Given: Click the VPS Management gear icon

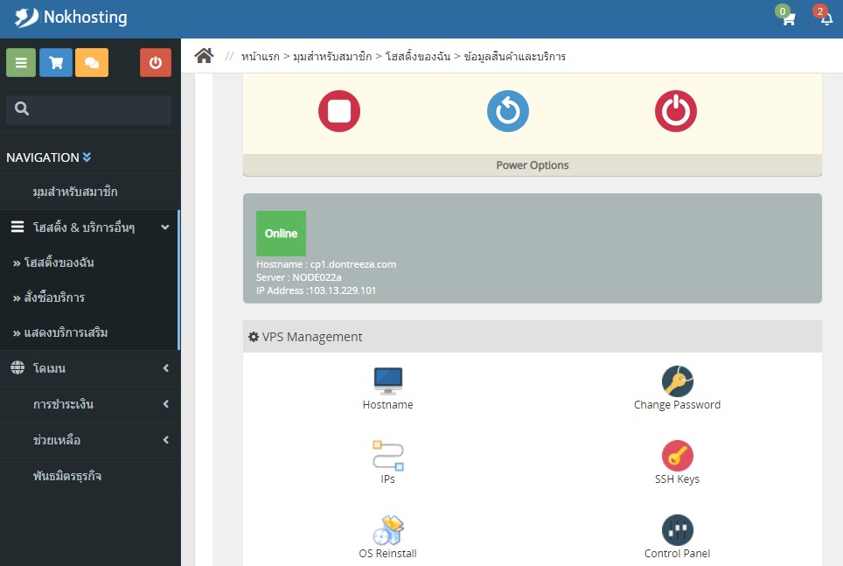Looking at the screenshot, I should (x=254, y=337).
